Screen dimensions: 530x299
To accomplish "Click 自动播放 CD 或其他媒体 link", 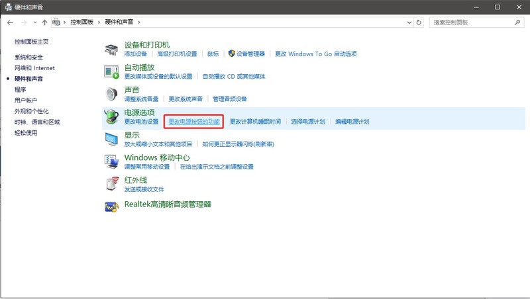I will [x=234, y=76].
